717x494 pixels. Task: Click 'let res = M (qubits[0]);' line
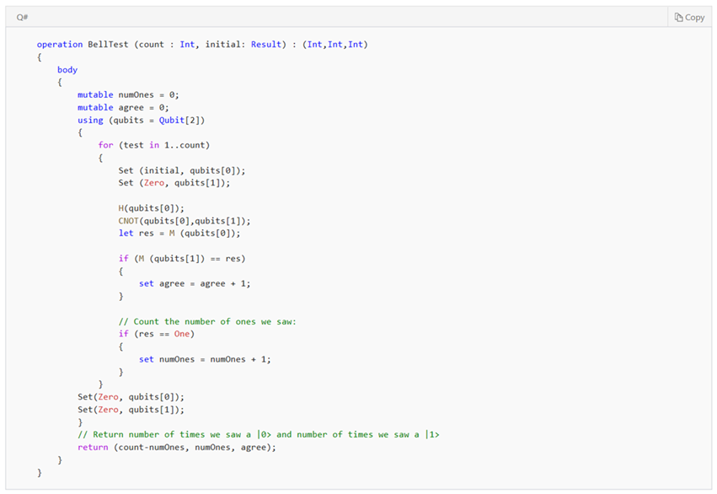(x=179, y=234)
